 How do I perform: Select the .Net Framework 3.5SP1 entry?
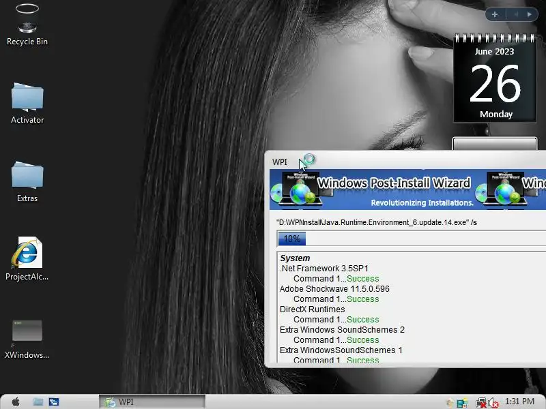point(324,269)
